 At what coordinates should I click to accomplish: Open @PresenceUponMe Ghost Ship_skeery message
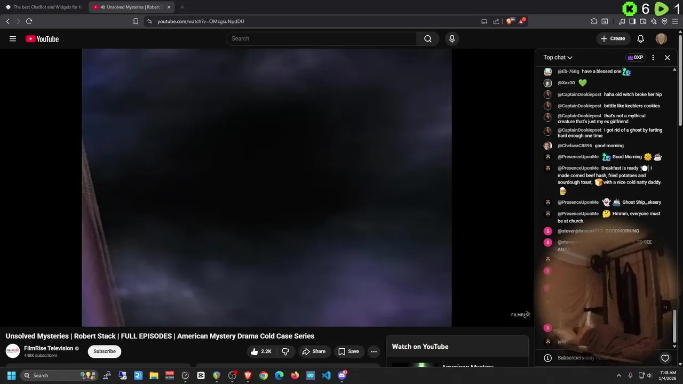coord(609,202)
